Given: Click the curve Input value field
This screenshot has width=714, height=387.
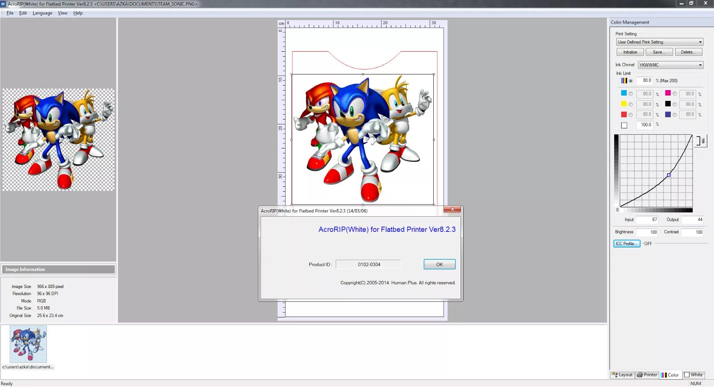Looking at the screenshot, I should 647,220.
